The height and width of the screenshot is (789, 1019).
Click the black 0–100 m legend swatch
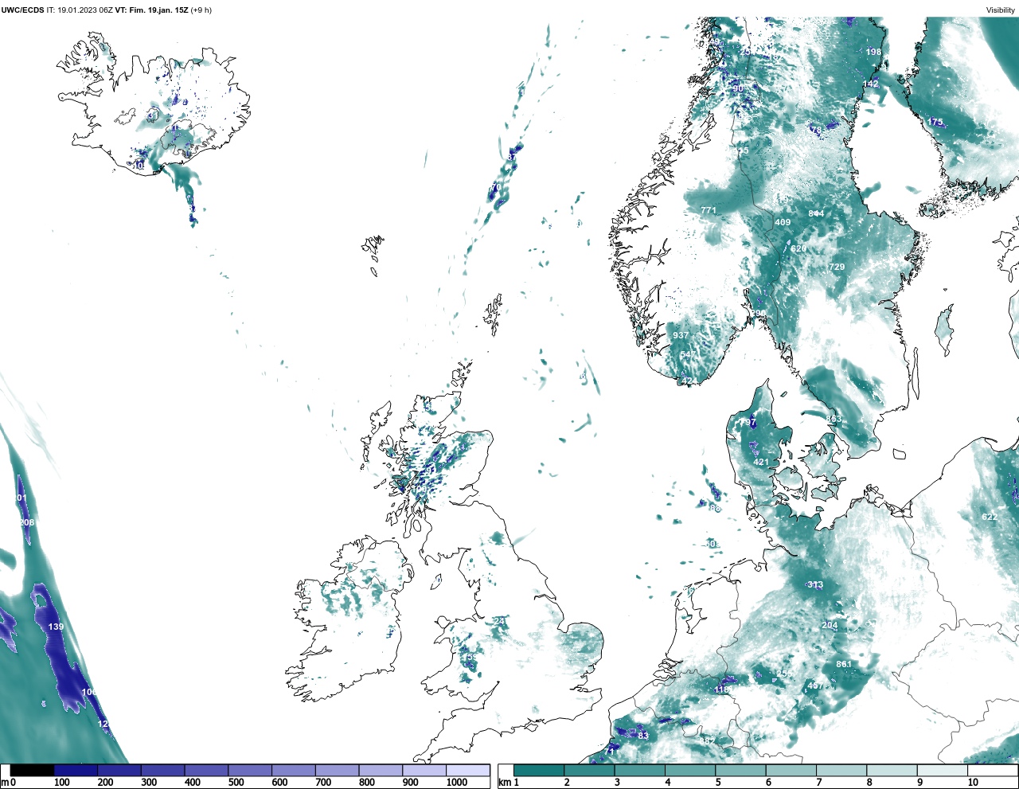[x=32, y=771]
